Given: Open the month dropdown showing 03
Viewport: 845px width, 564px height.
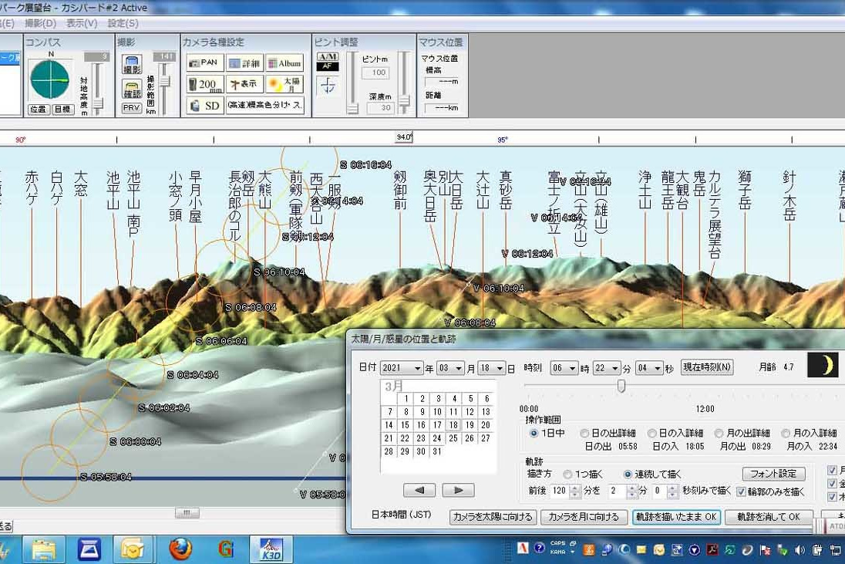Looking at the screenshot, I should [450, 368].
